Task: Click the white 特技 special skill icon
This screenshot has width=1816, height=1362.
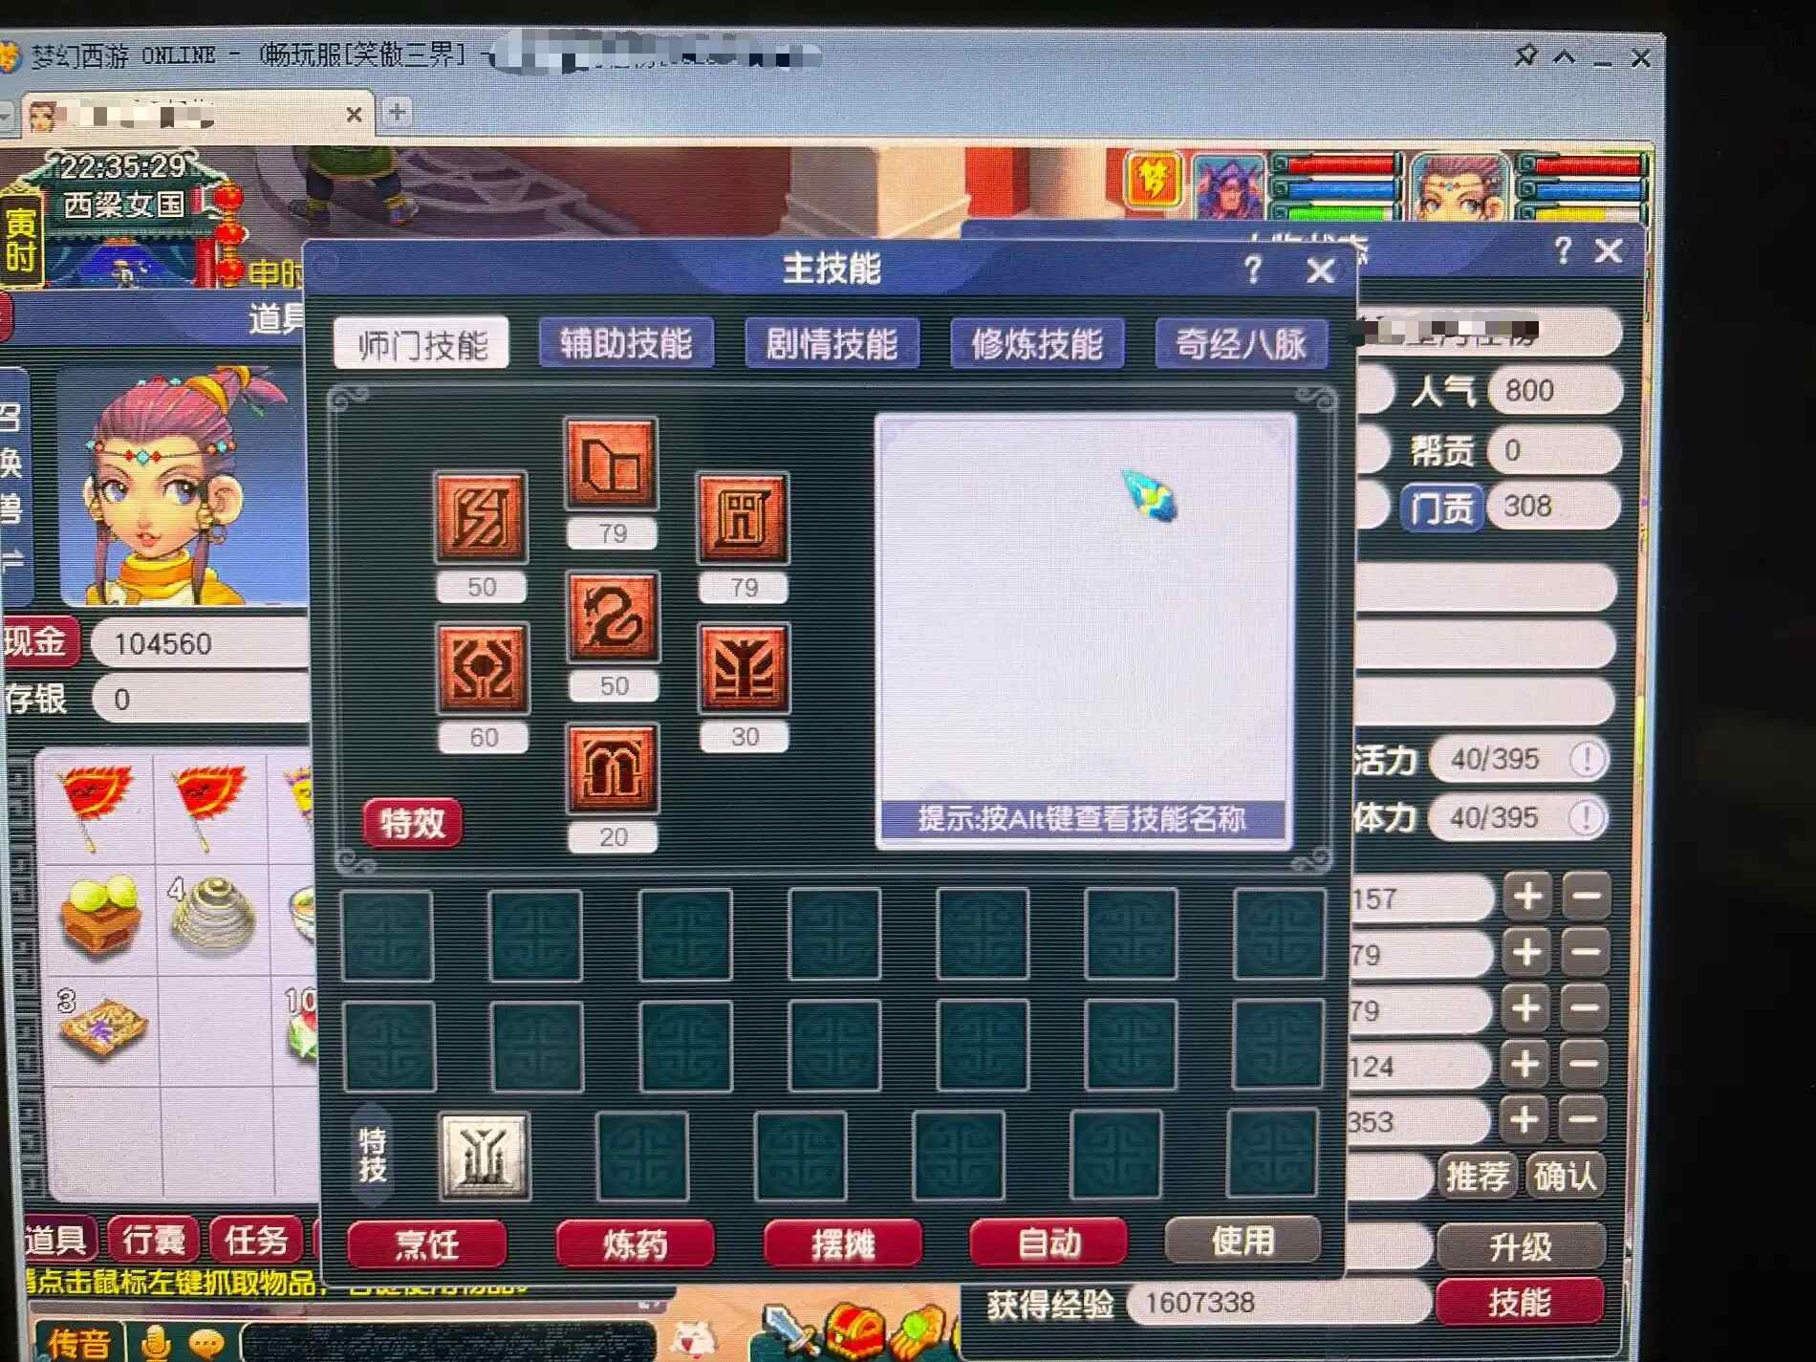Action: tap(485, 1157)
